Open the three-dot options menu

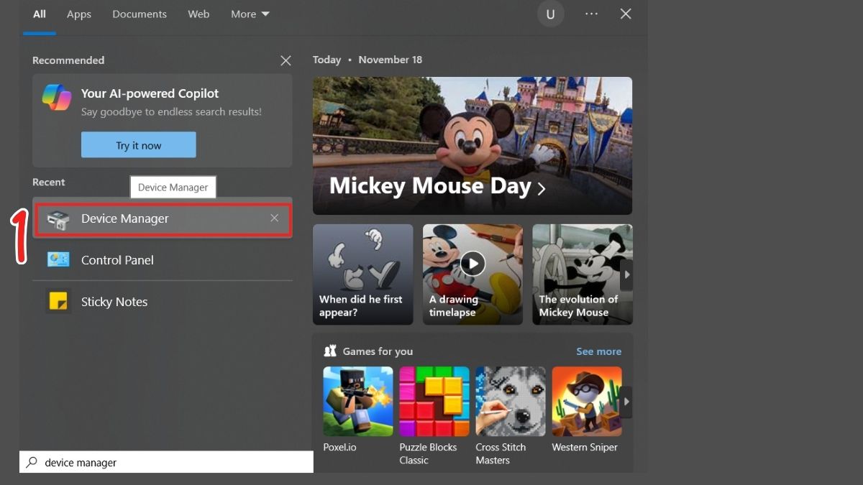(x=591, y=14)
